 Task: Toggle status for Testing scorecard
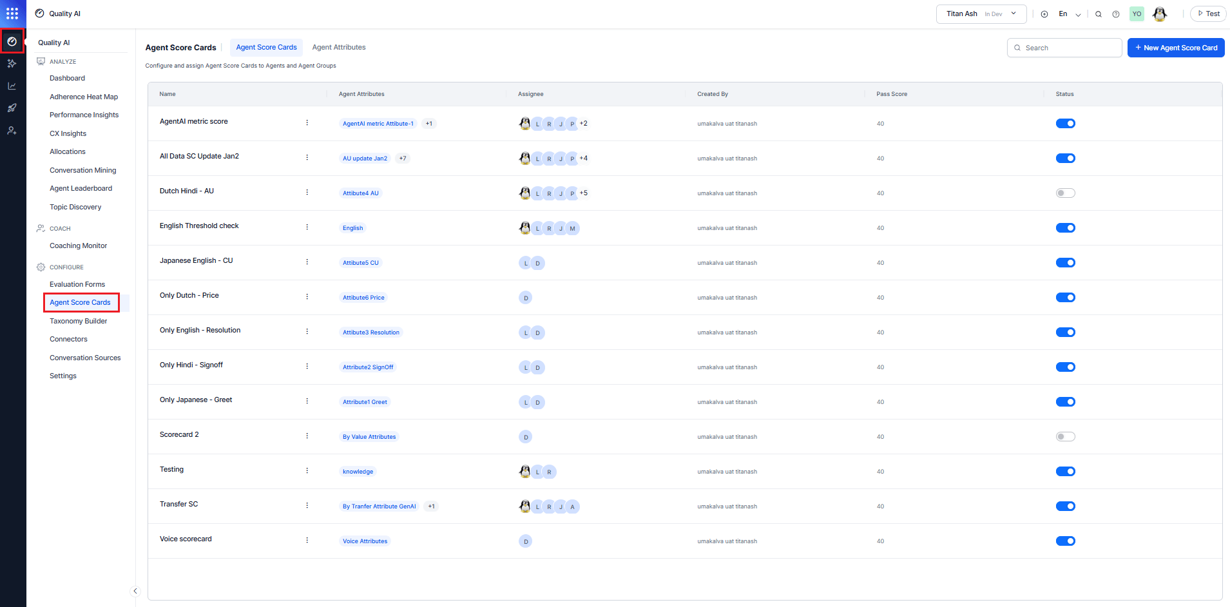[x=1065, y=472]
